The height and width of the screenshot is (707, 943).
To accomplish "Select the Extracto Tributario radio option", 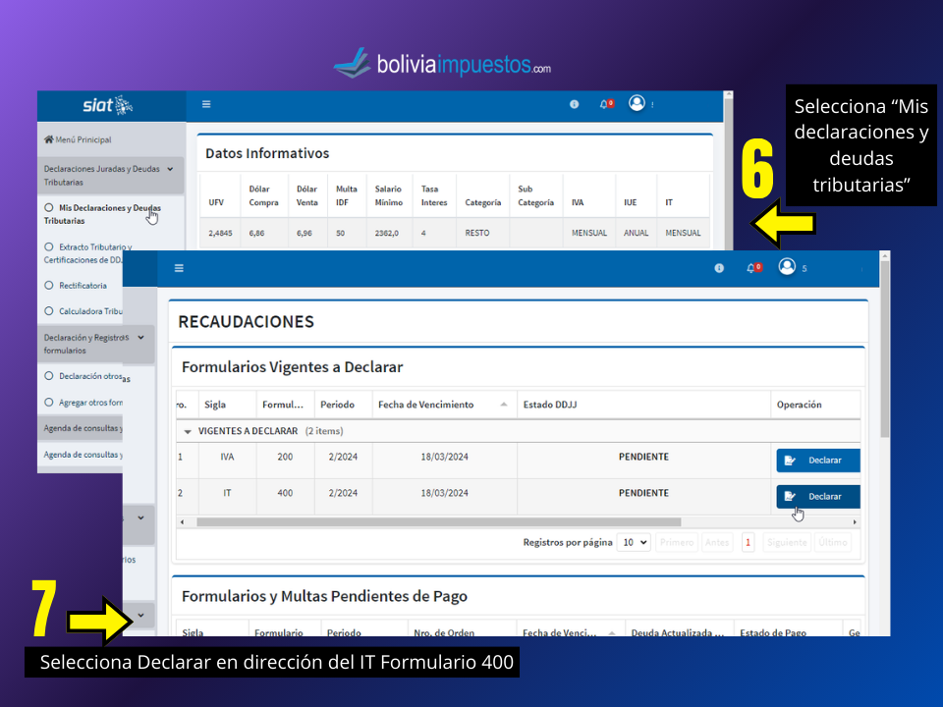I will click(49, 247).
